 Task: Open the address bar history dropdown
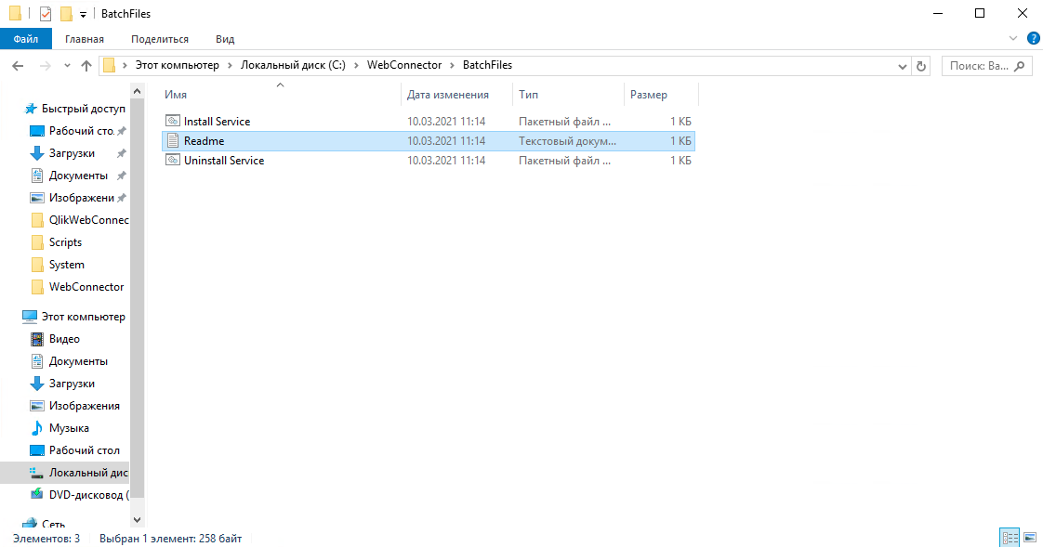tap(902, 66)
